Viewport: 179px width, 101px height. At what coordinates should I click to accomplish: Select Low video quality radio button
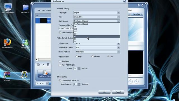coord(108,56)
